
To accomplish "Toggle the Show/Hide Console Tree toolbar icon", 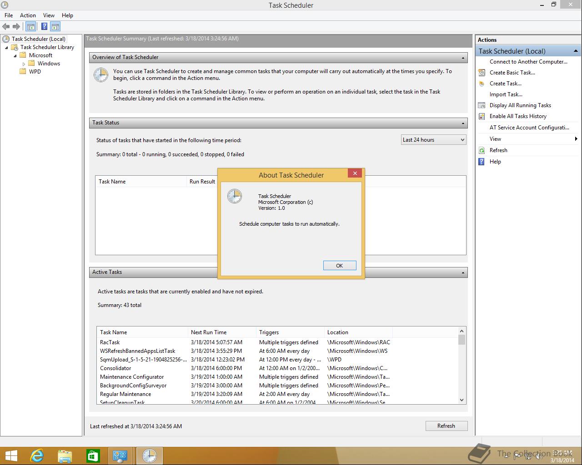I will tap(31, 27).
